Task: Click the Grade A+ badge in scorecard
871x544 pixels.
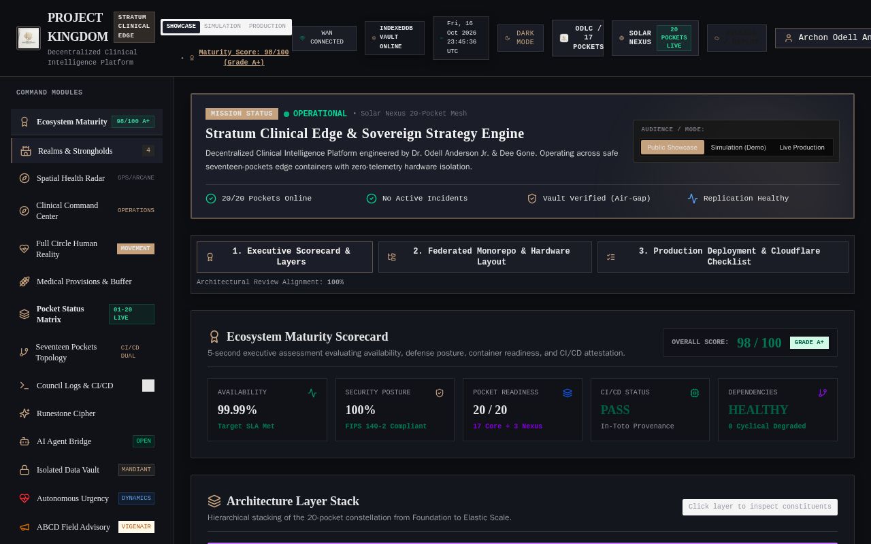Action: (809, 343)
